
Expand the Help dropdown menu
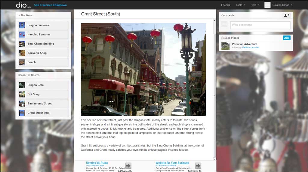255,5
